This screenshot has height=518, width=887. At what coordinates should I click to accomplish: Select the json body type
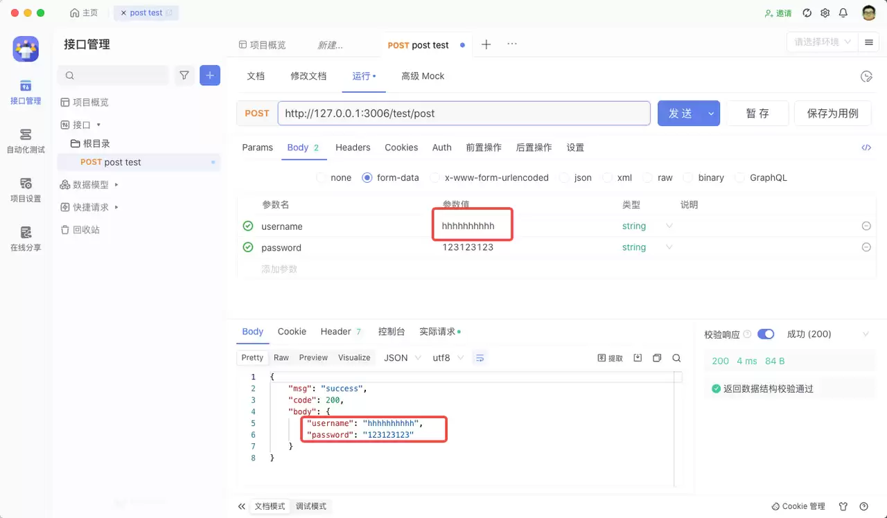[x=576, y=178]
